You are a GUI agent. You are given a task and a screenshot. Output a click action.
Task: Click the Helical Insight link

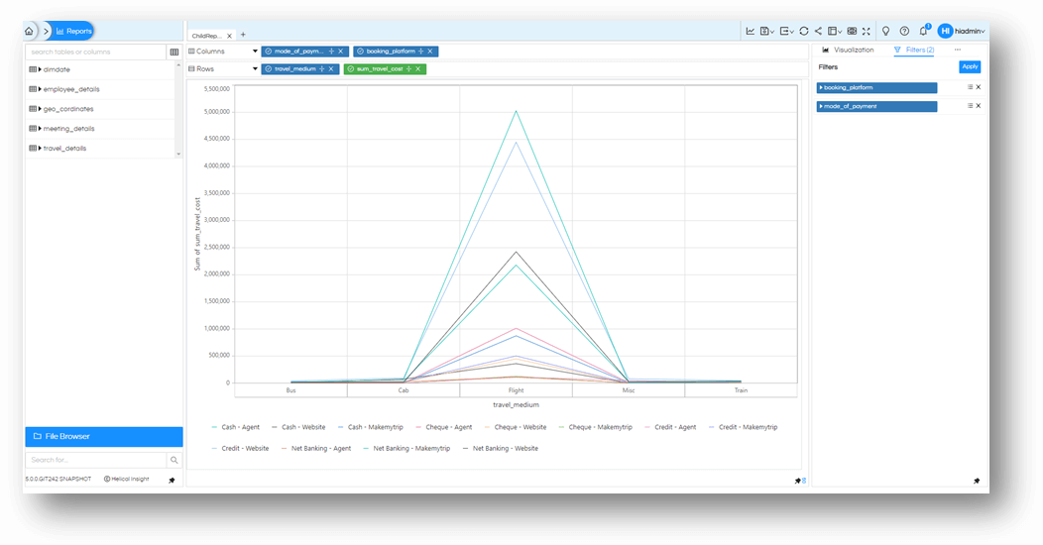click(126, 480)
